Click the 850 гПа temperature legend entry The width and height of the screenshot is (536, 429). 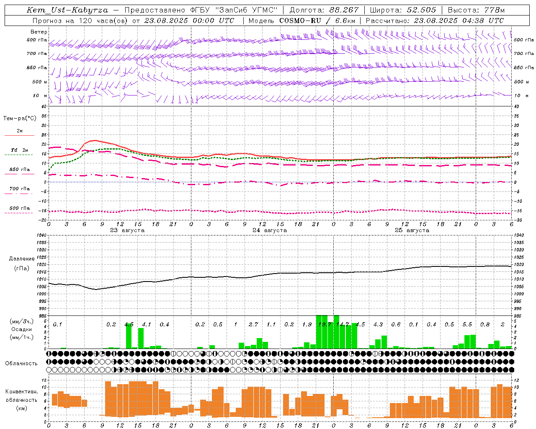(x=19, y=169)
